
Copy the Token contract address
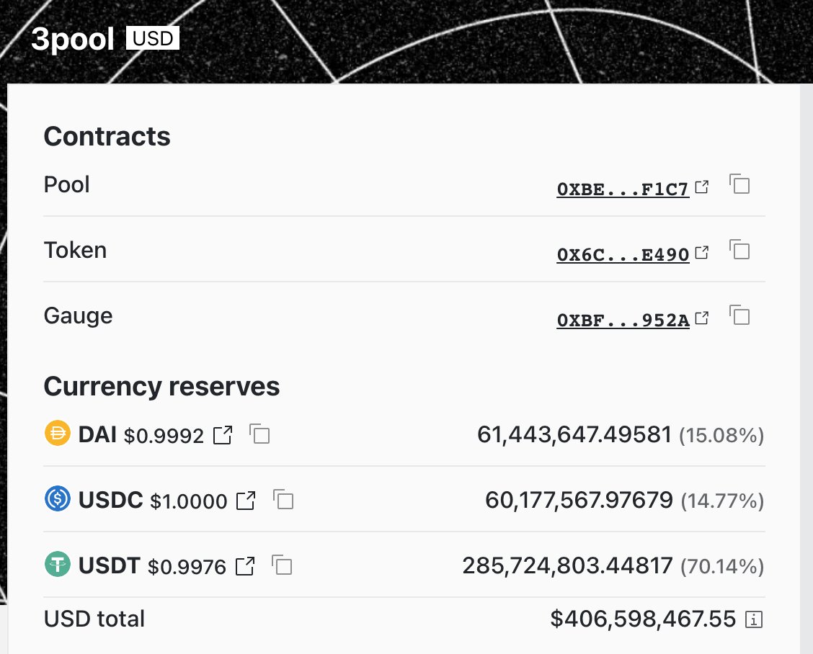(739, 249)
